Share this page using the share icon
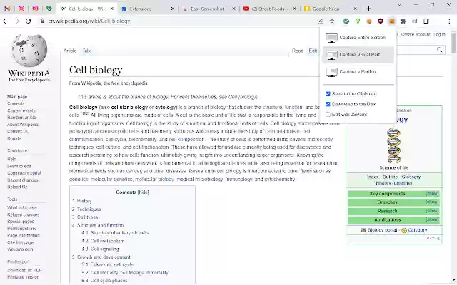Screen dimensions: 457x285 (321, 21)
